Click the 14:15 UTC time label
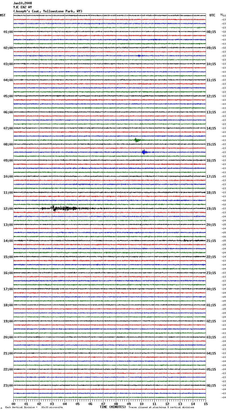Screen dimensions: 227x411 (x=211, y=128)
